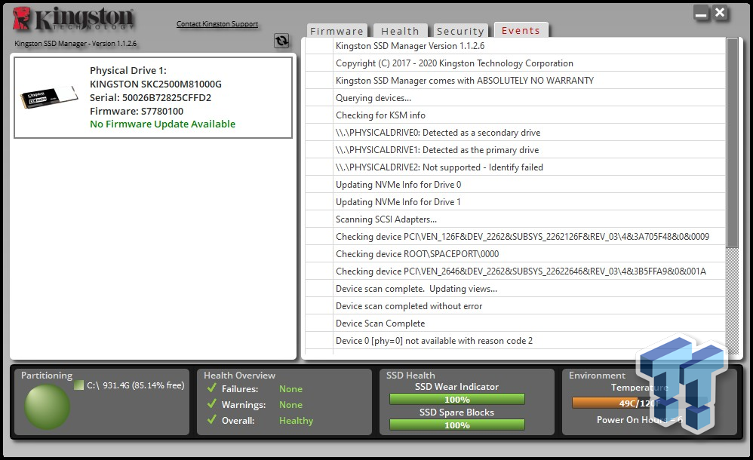
Task: Select 'Device scan completed without error' row
Action: pyautogui.click(x=515, y=305)
